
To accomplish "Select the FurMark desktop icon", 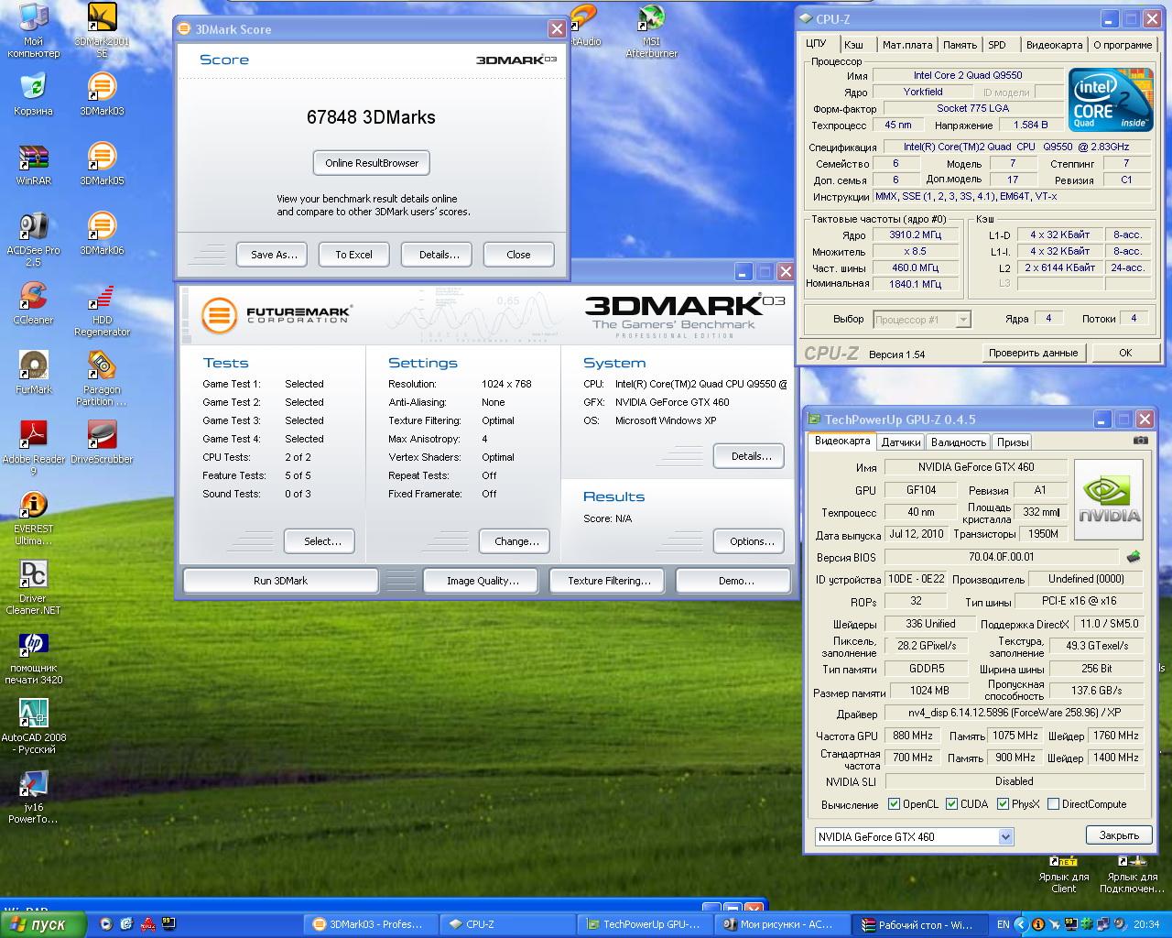I will [x=34, y=372].
